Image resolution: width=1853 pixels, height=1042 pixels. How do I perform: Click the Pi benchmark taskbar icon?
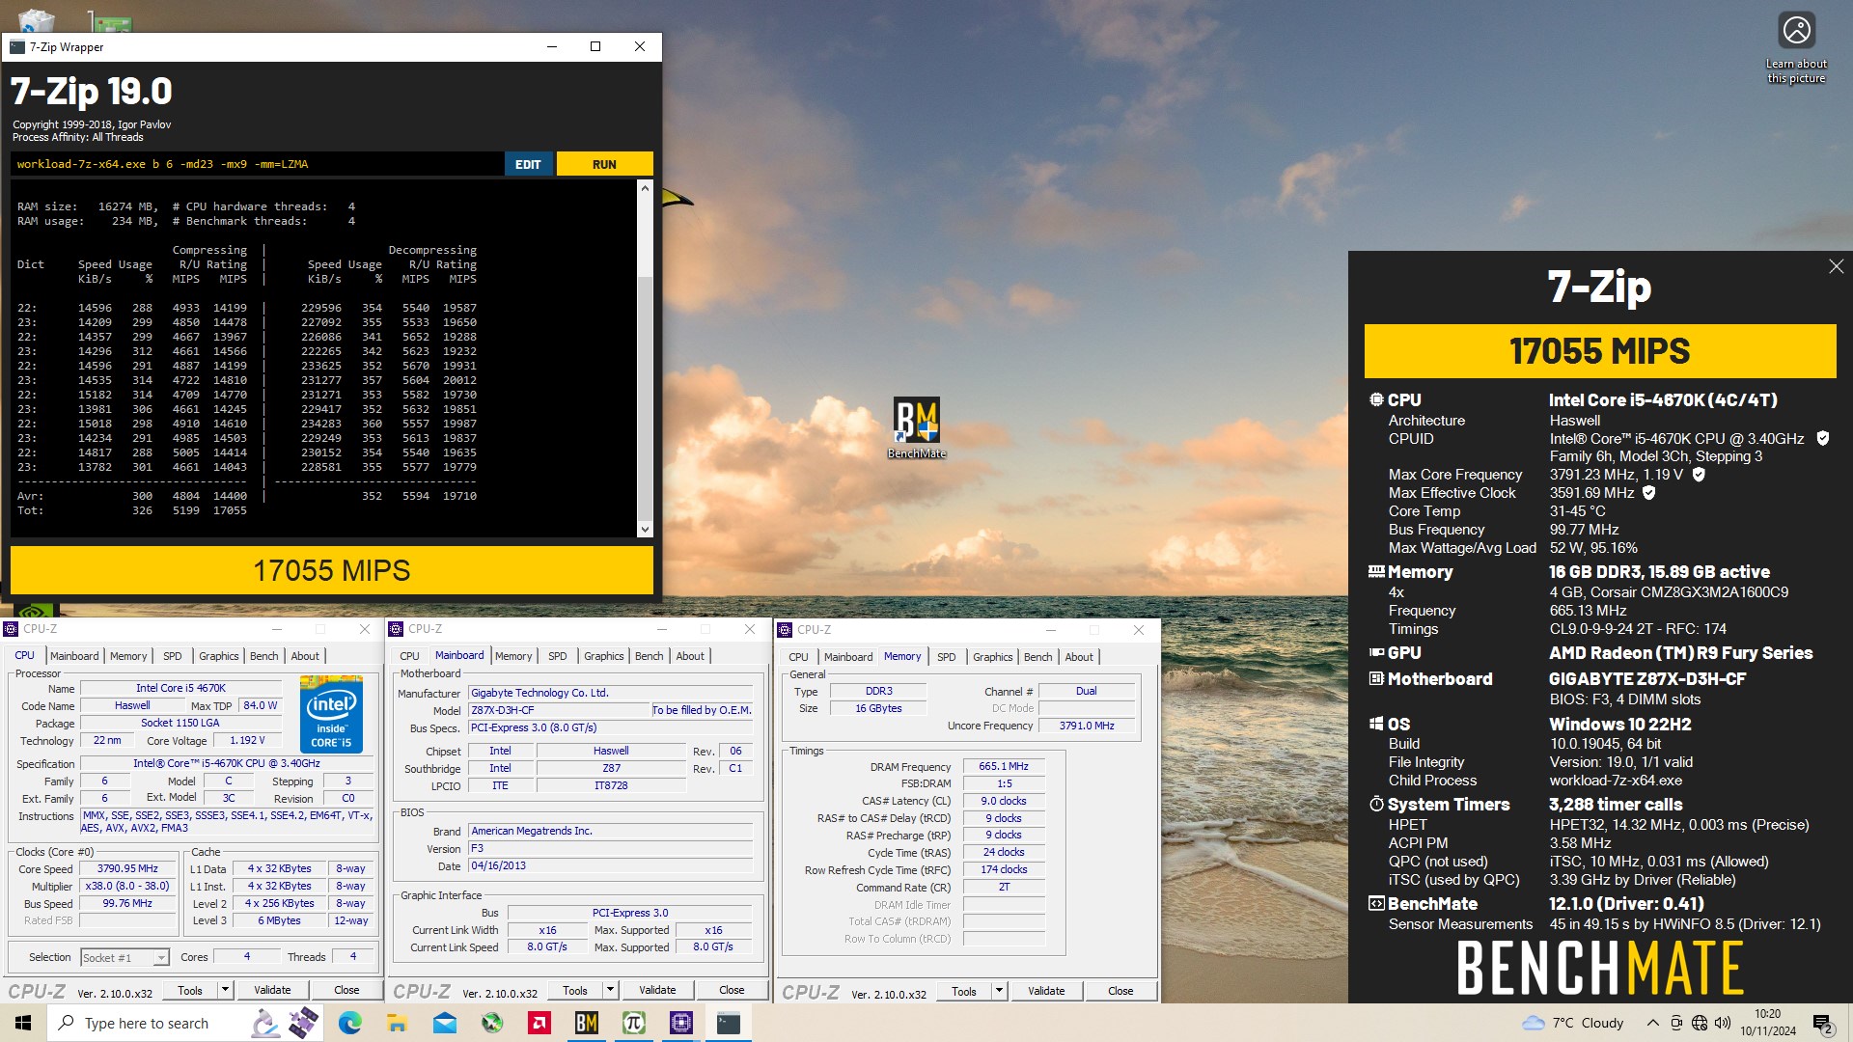pos(633,1023)
